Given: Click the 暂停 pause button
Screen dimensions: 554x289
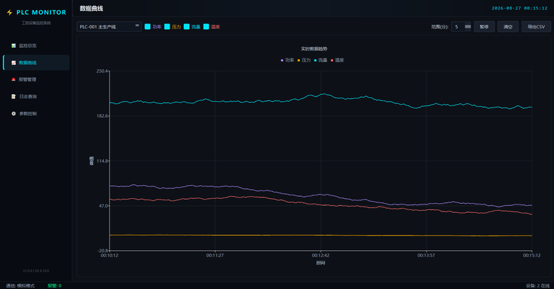Looking at the screenshot, I should pos(484,26).
